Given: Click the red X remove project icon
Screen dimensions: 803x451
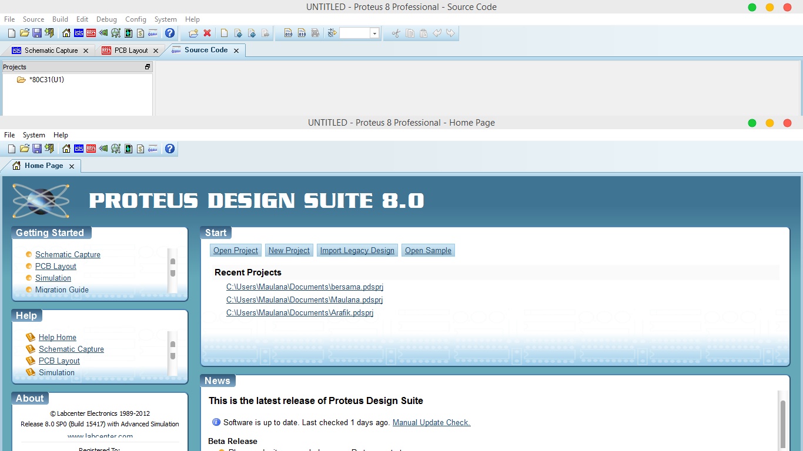Looking at the screenshot, I should 207,33.
